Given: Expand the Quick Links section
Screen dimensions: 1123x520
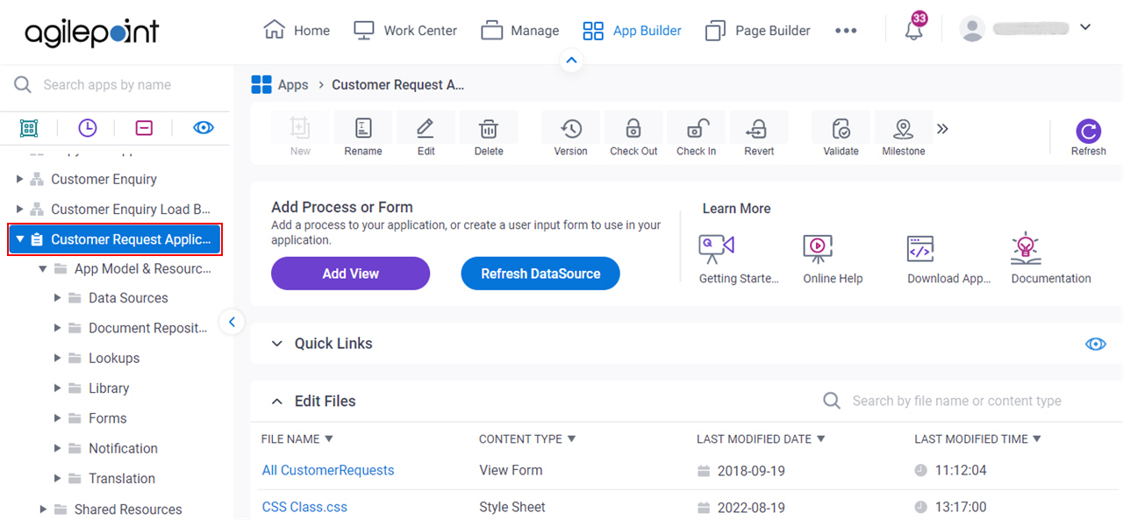Looking at the screenshot, I should (277, 344).
